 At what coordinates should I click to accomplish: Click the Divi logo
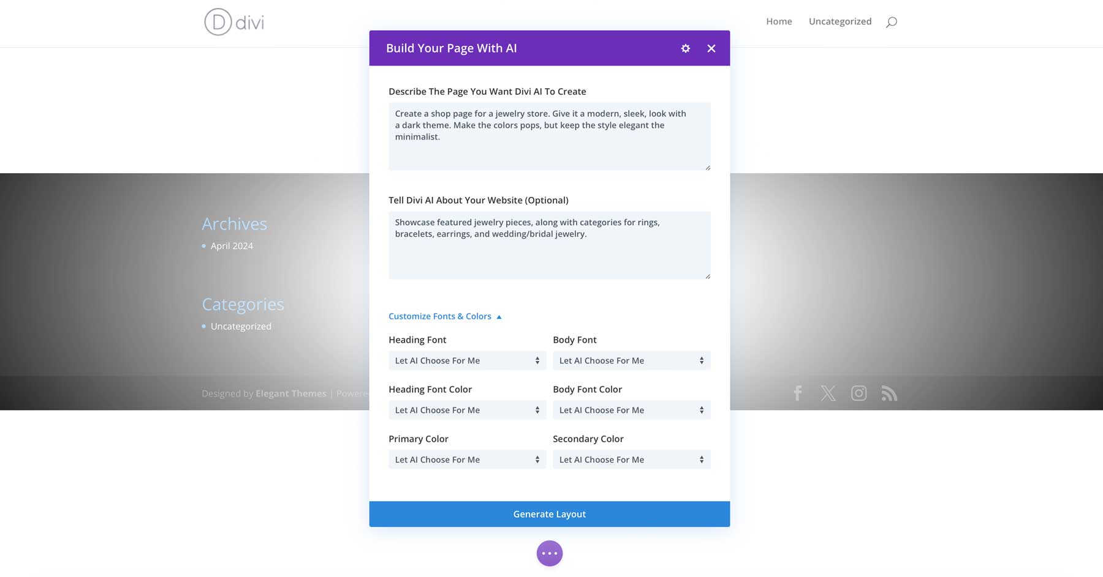233,23
